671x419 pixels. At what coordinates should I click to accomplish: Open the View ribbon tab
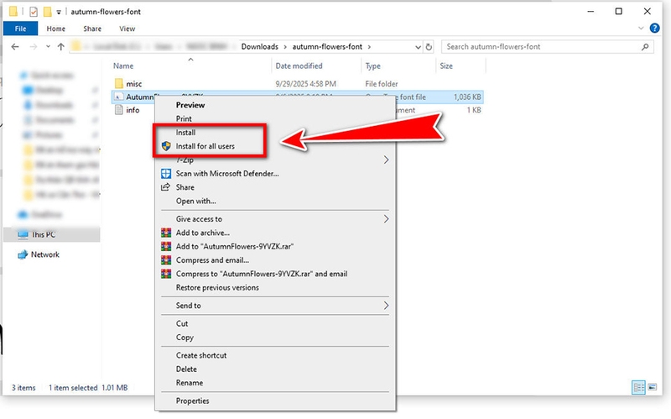tap(127, 29)
